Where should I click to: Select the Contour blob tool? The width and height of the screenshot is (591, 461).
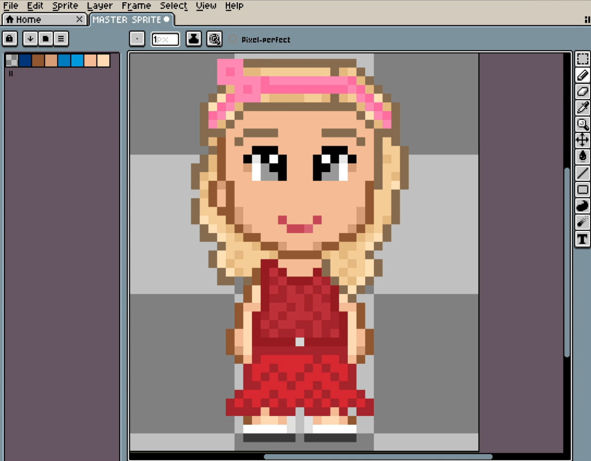pyautogui.click(x=582, y=206)
